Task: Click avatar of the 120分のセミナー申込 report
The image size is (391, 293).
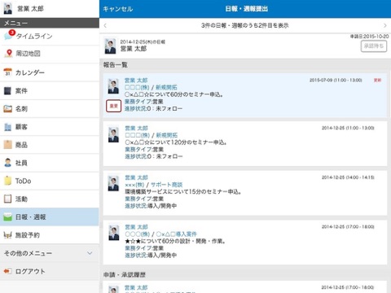Action: click(x=113, y=134)
